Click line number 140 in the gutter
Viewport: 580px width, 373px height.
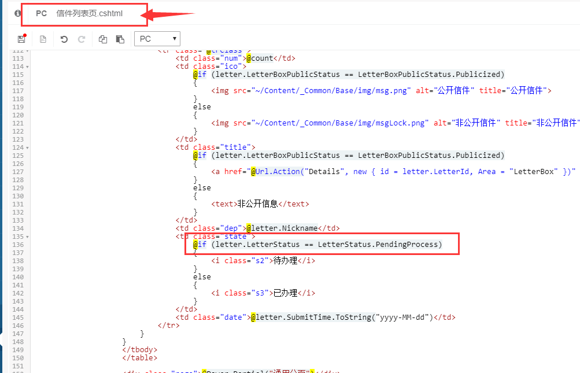17,277
